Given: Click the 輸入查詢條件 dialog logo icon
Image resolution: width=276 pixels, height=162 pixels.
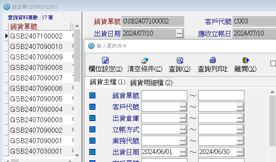Looking at the screenshot, I should point(91,46).
